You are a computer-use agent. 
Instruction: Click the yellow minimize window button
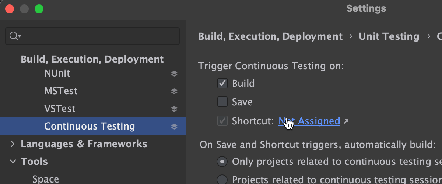24,9
